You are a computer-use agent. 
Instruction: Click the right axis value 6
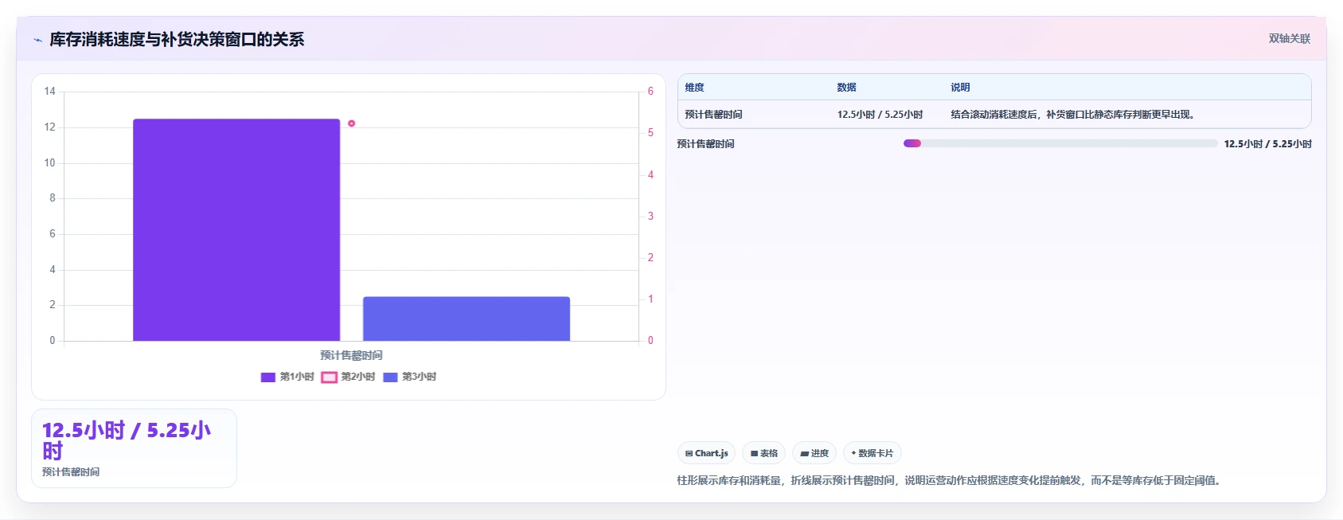650,92
